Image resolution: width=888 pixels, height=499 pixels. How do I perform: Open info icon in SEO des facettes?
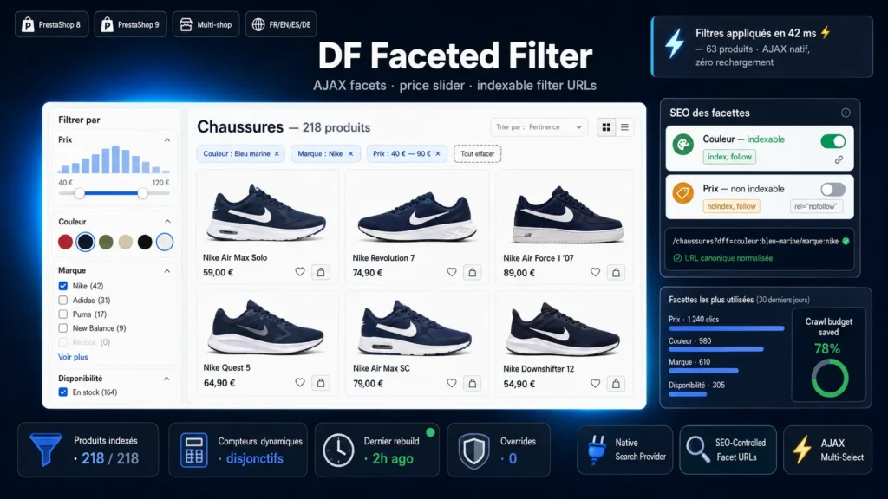click(846, 113)
